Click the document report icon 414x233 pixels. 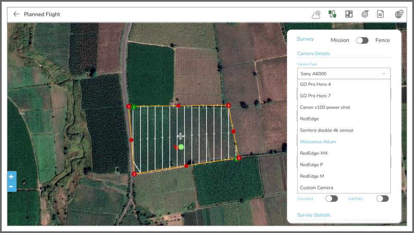coord(380,14)
